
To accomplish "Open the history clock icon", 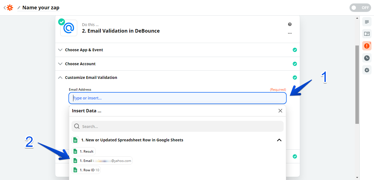I will tap(367, 58).
